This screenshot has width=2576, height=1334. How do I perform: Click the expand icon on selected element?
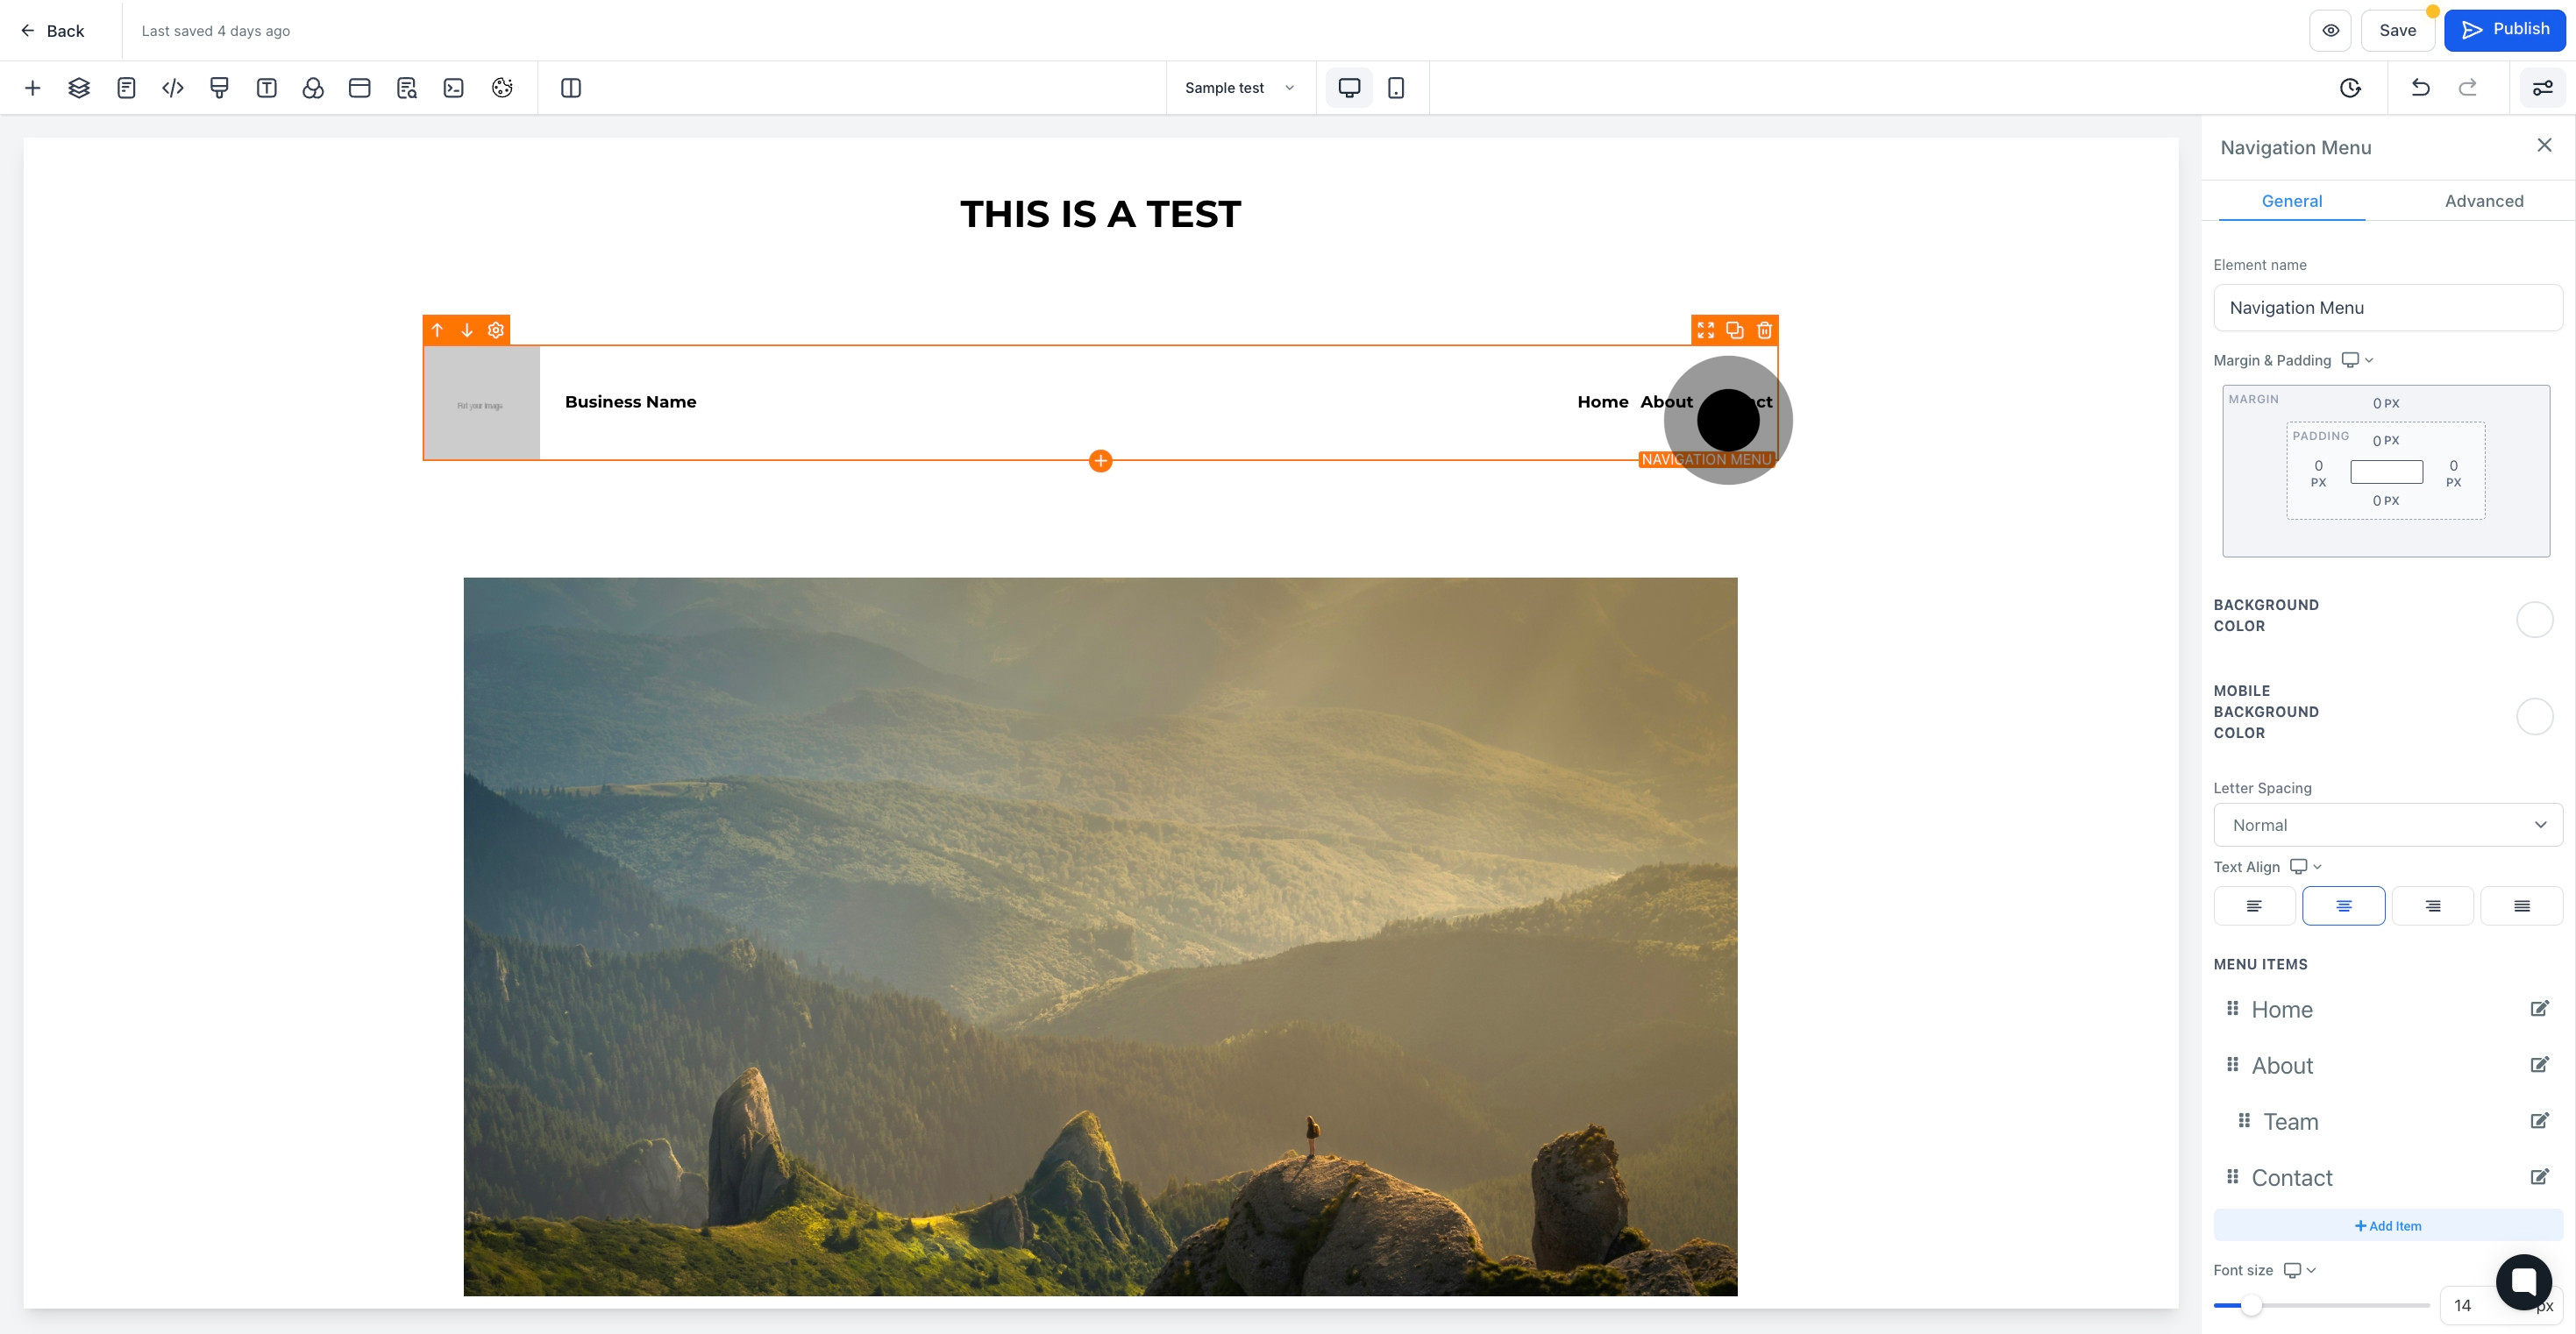point(1706,330)
